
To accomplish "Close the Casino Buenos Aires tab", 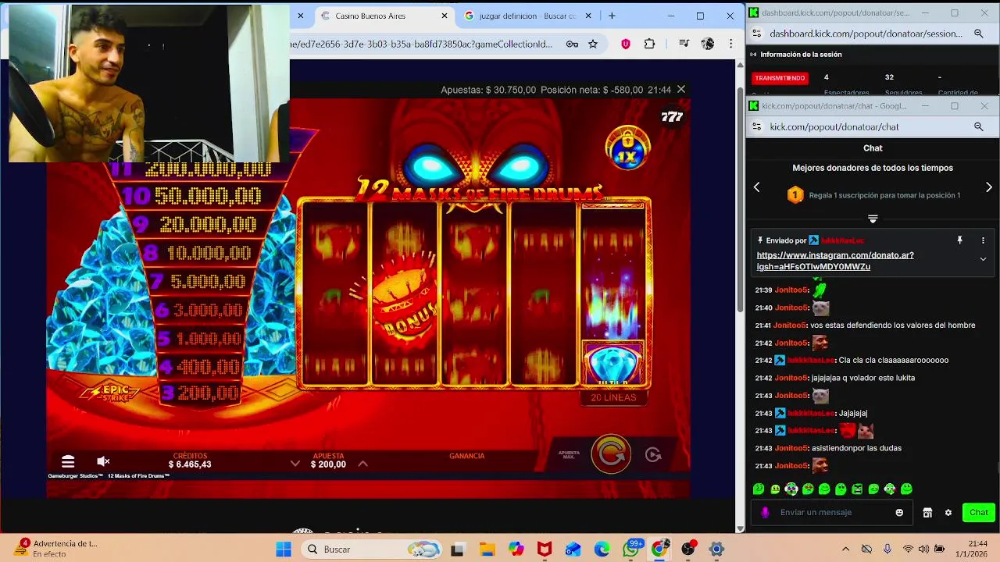I will click(x=445, y=16).
